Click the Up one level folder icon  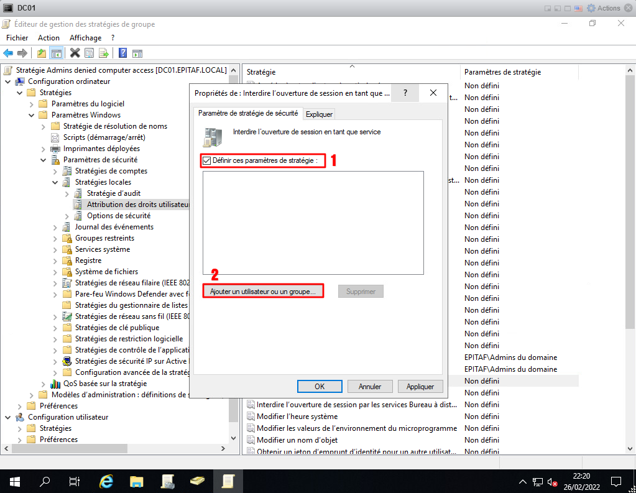coord(42,53)
